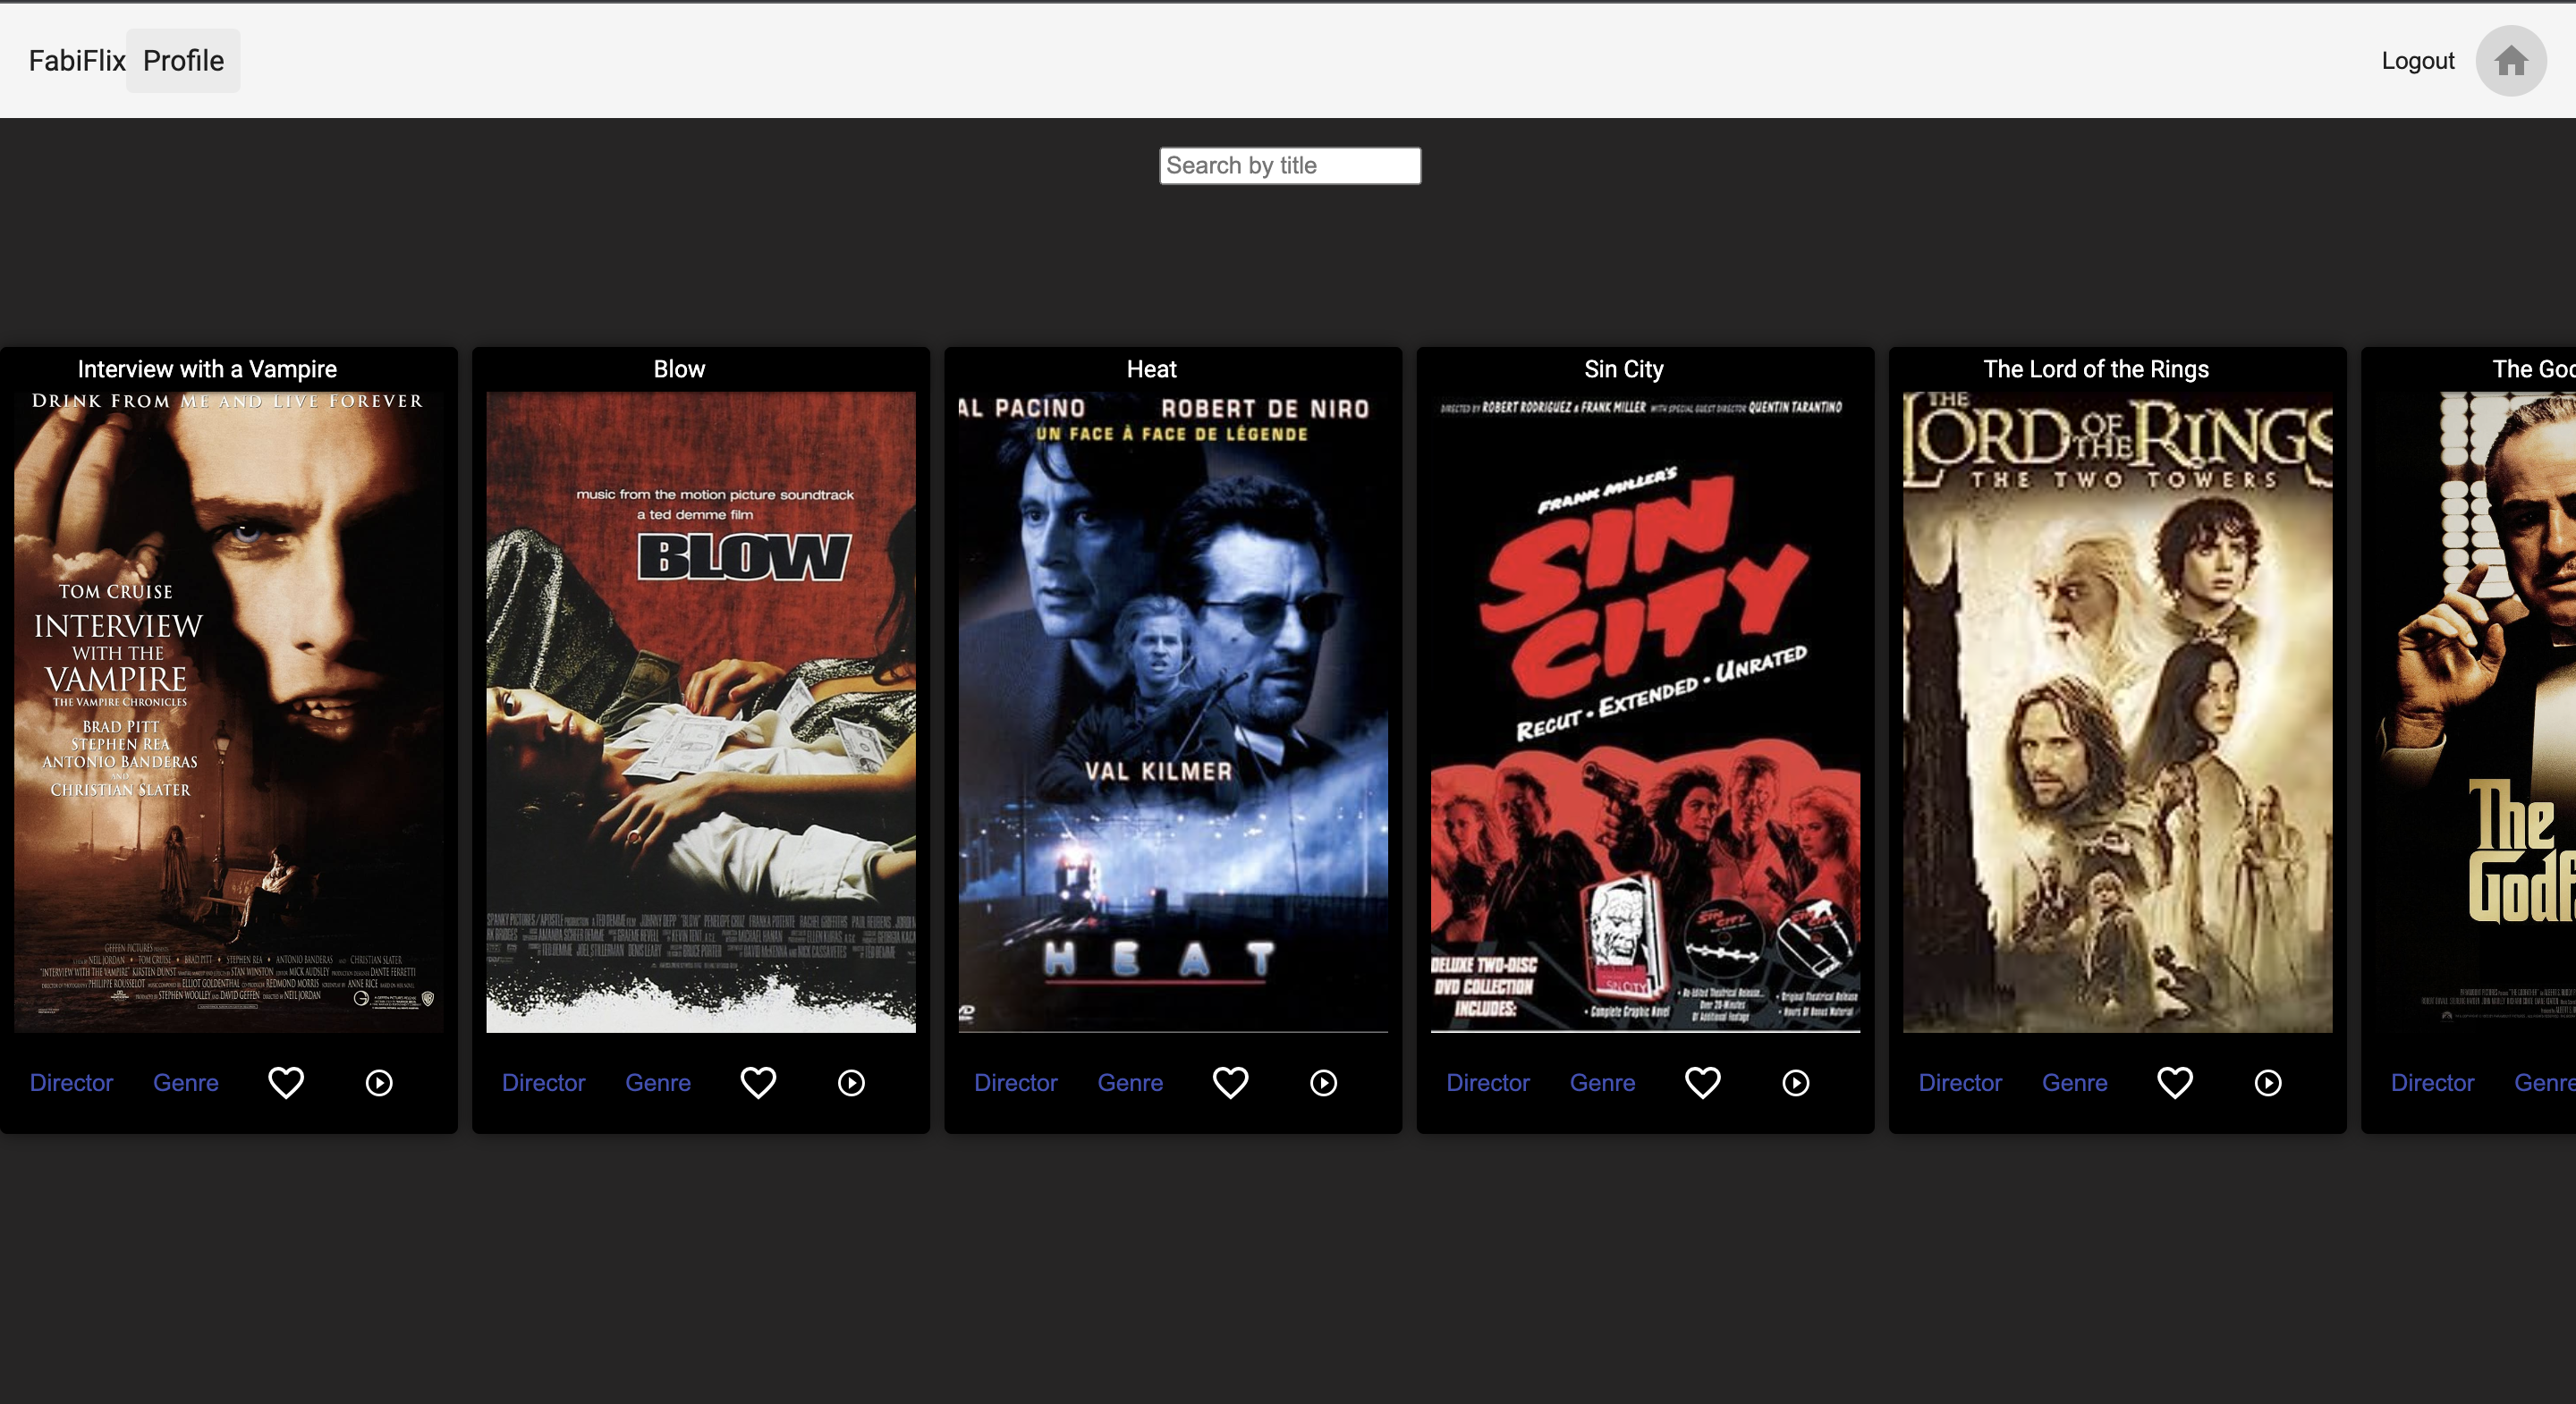Click the Search by title field
Screen dimensions: 2576x1404
tap(1289, 165)
